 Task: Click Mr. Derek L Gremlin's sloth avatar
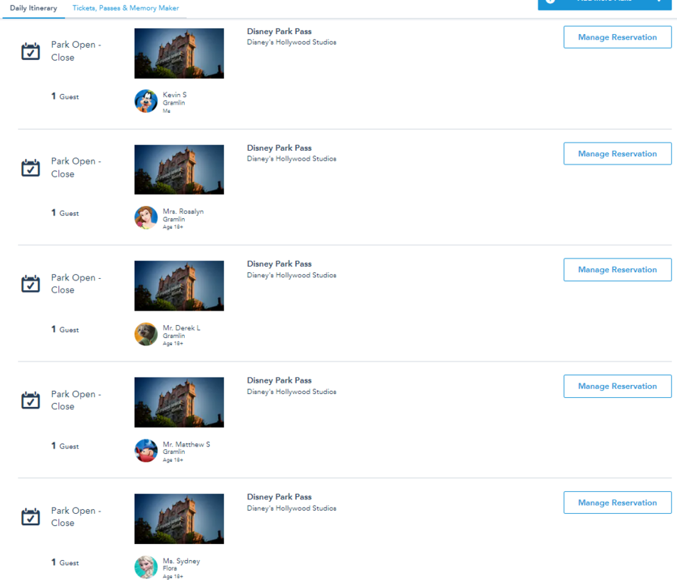(146, 334)
